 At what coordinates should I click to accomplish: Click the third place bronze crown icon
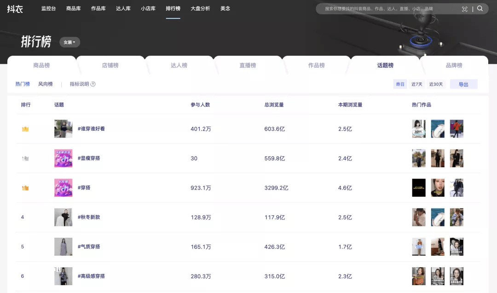point(25,188)
